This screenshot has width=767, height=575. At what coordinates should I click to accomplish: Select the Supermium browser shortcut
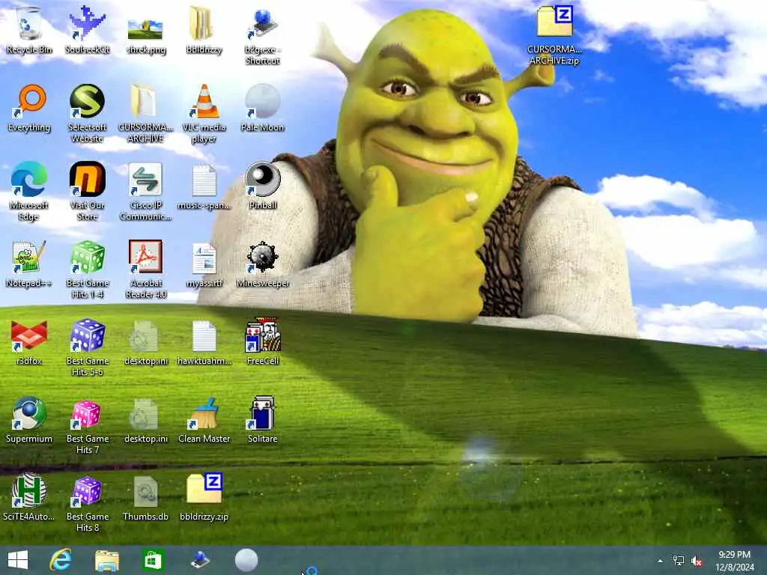point(29,419)
